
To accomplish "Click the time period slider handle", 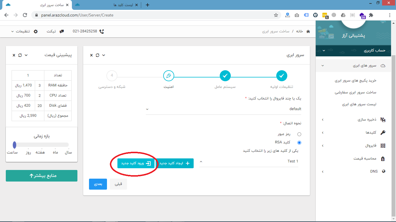I will click(x=14, y=145).
